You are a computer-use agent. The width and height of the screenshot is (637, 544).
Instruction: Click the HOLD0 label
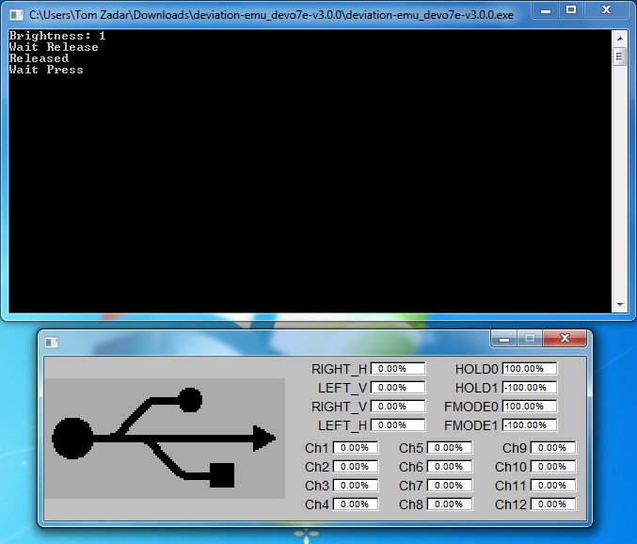click(476, 369)
